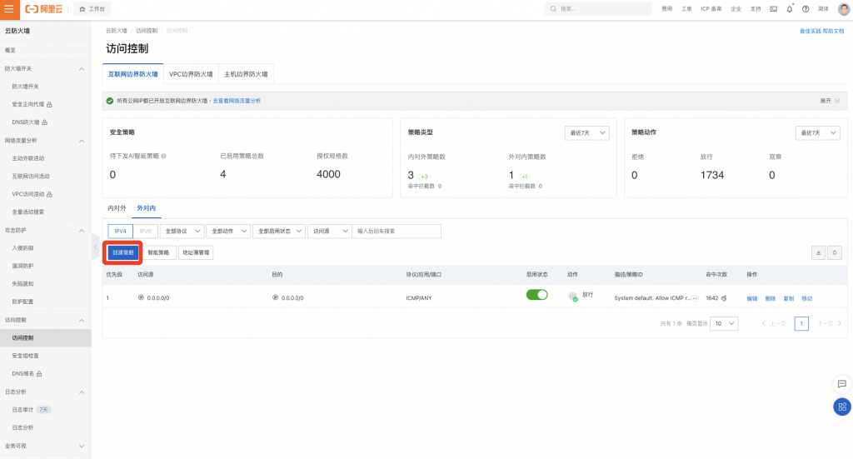Go to page 1 in pagination
853x459 pixels.
801,323
